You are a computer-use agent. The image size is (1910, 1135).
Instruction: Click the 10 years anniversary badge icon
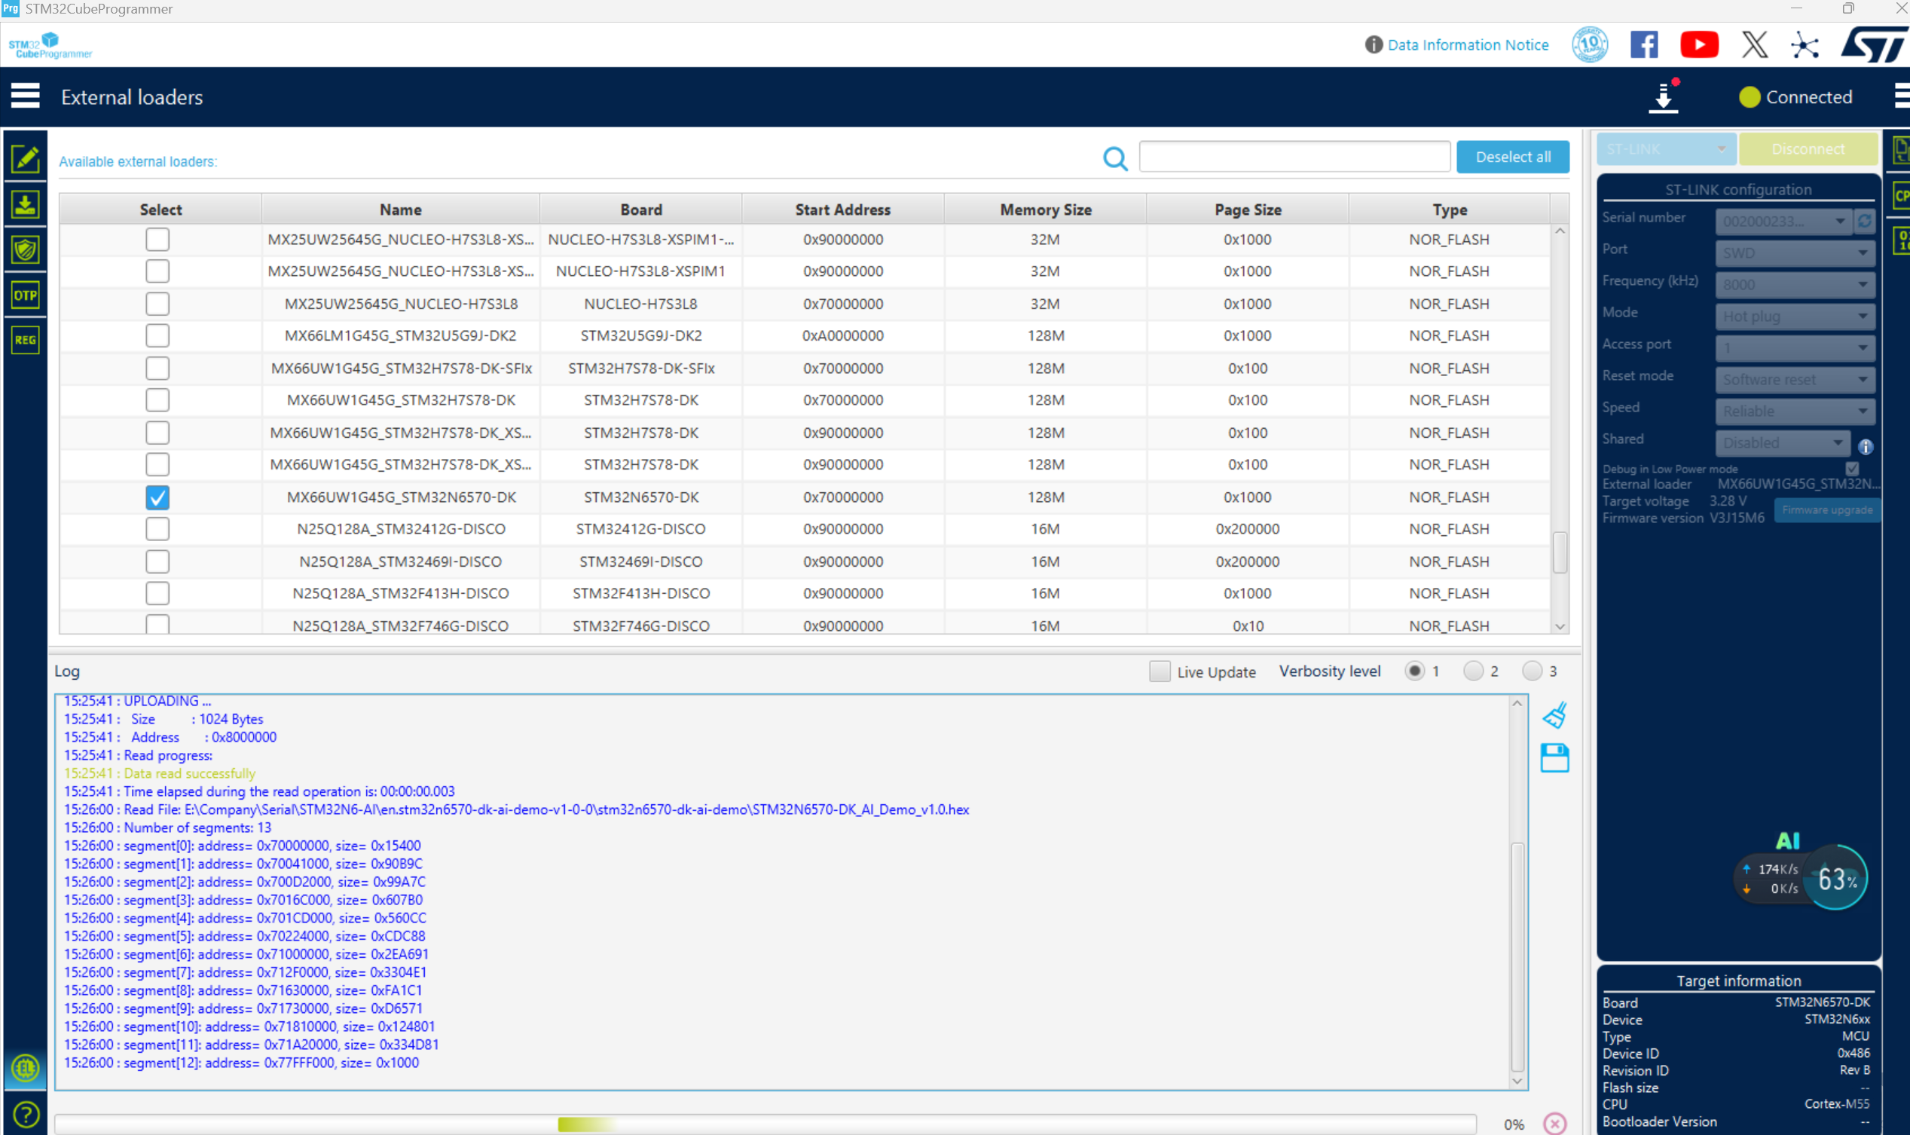tap(1590, 44)
